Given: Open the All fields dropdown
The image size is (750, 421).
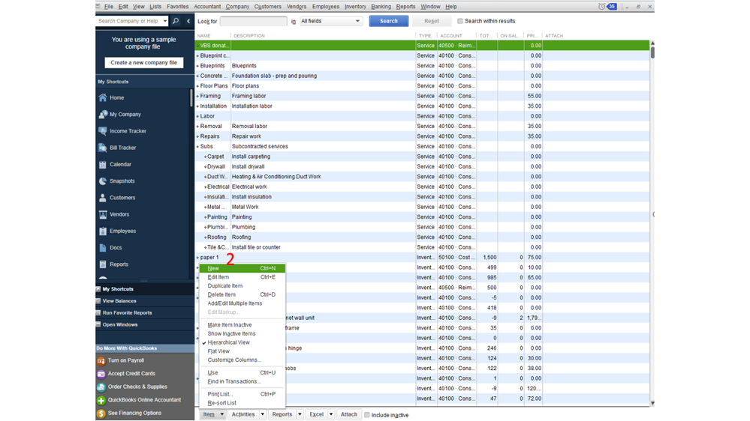Looking at the screenshot, I should tap(331, 21).
